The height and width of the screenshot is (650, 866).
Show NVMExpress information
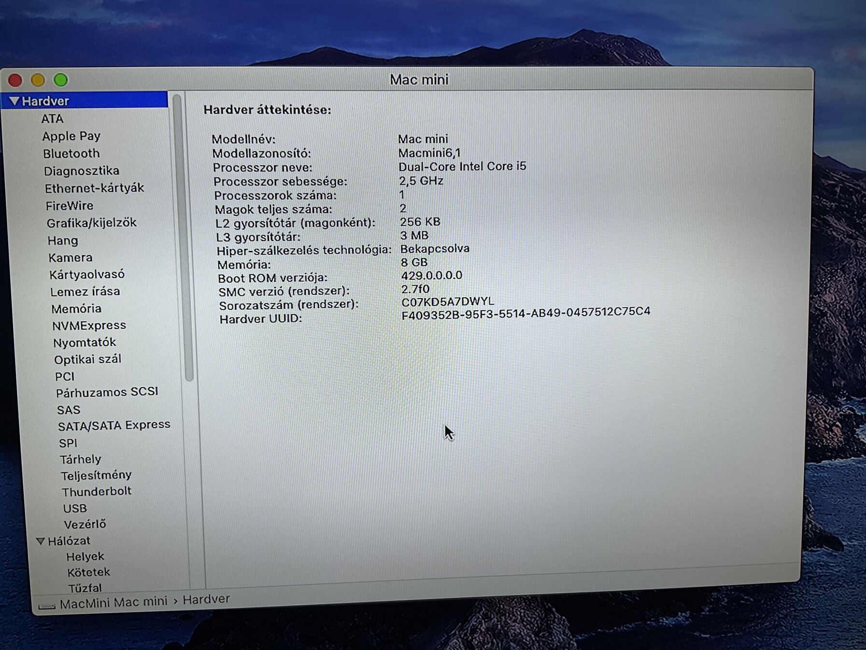pyautogui.click(x=89, y=326)
